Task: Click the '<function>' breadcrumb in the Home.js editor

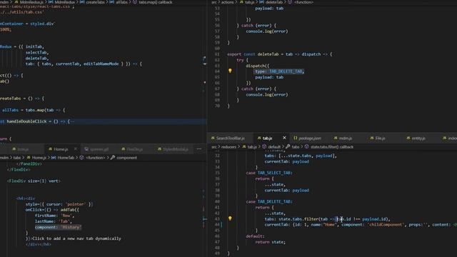Action: click(x=95, y=158)
